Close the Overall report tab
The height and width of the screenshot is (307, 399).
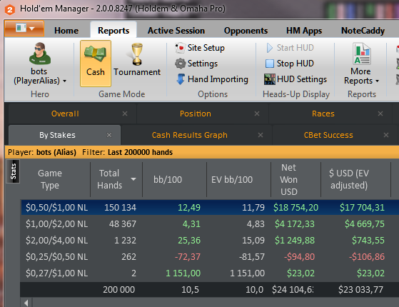125,114
